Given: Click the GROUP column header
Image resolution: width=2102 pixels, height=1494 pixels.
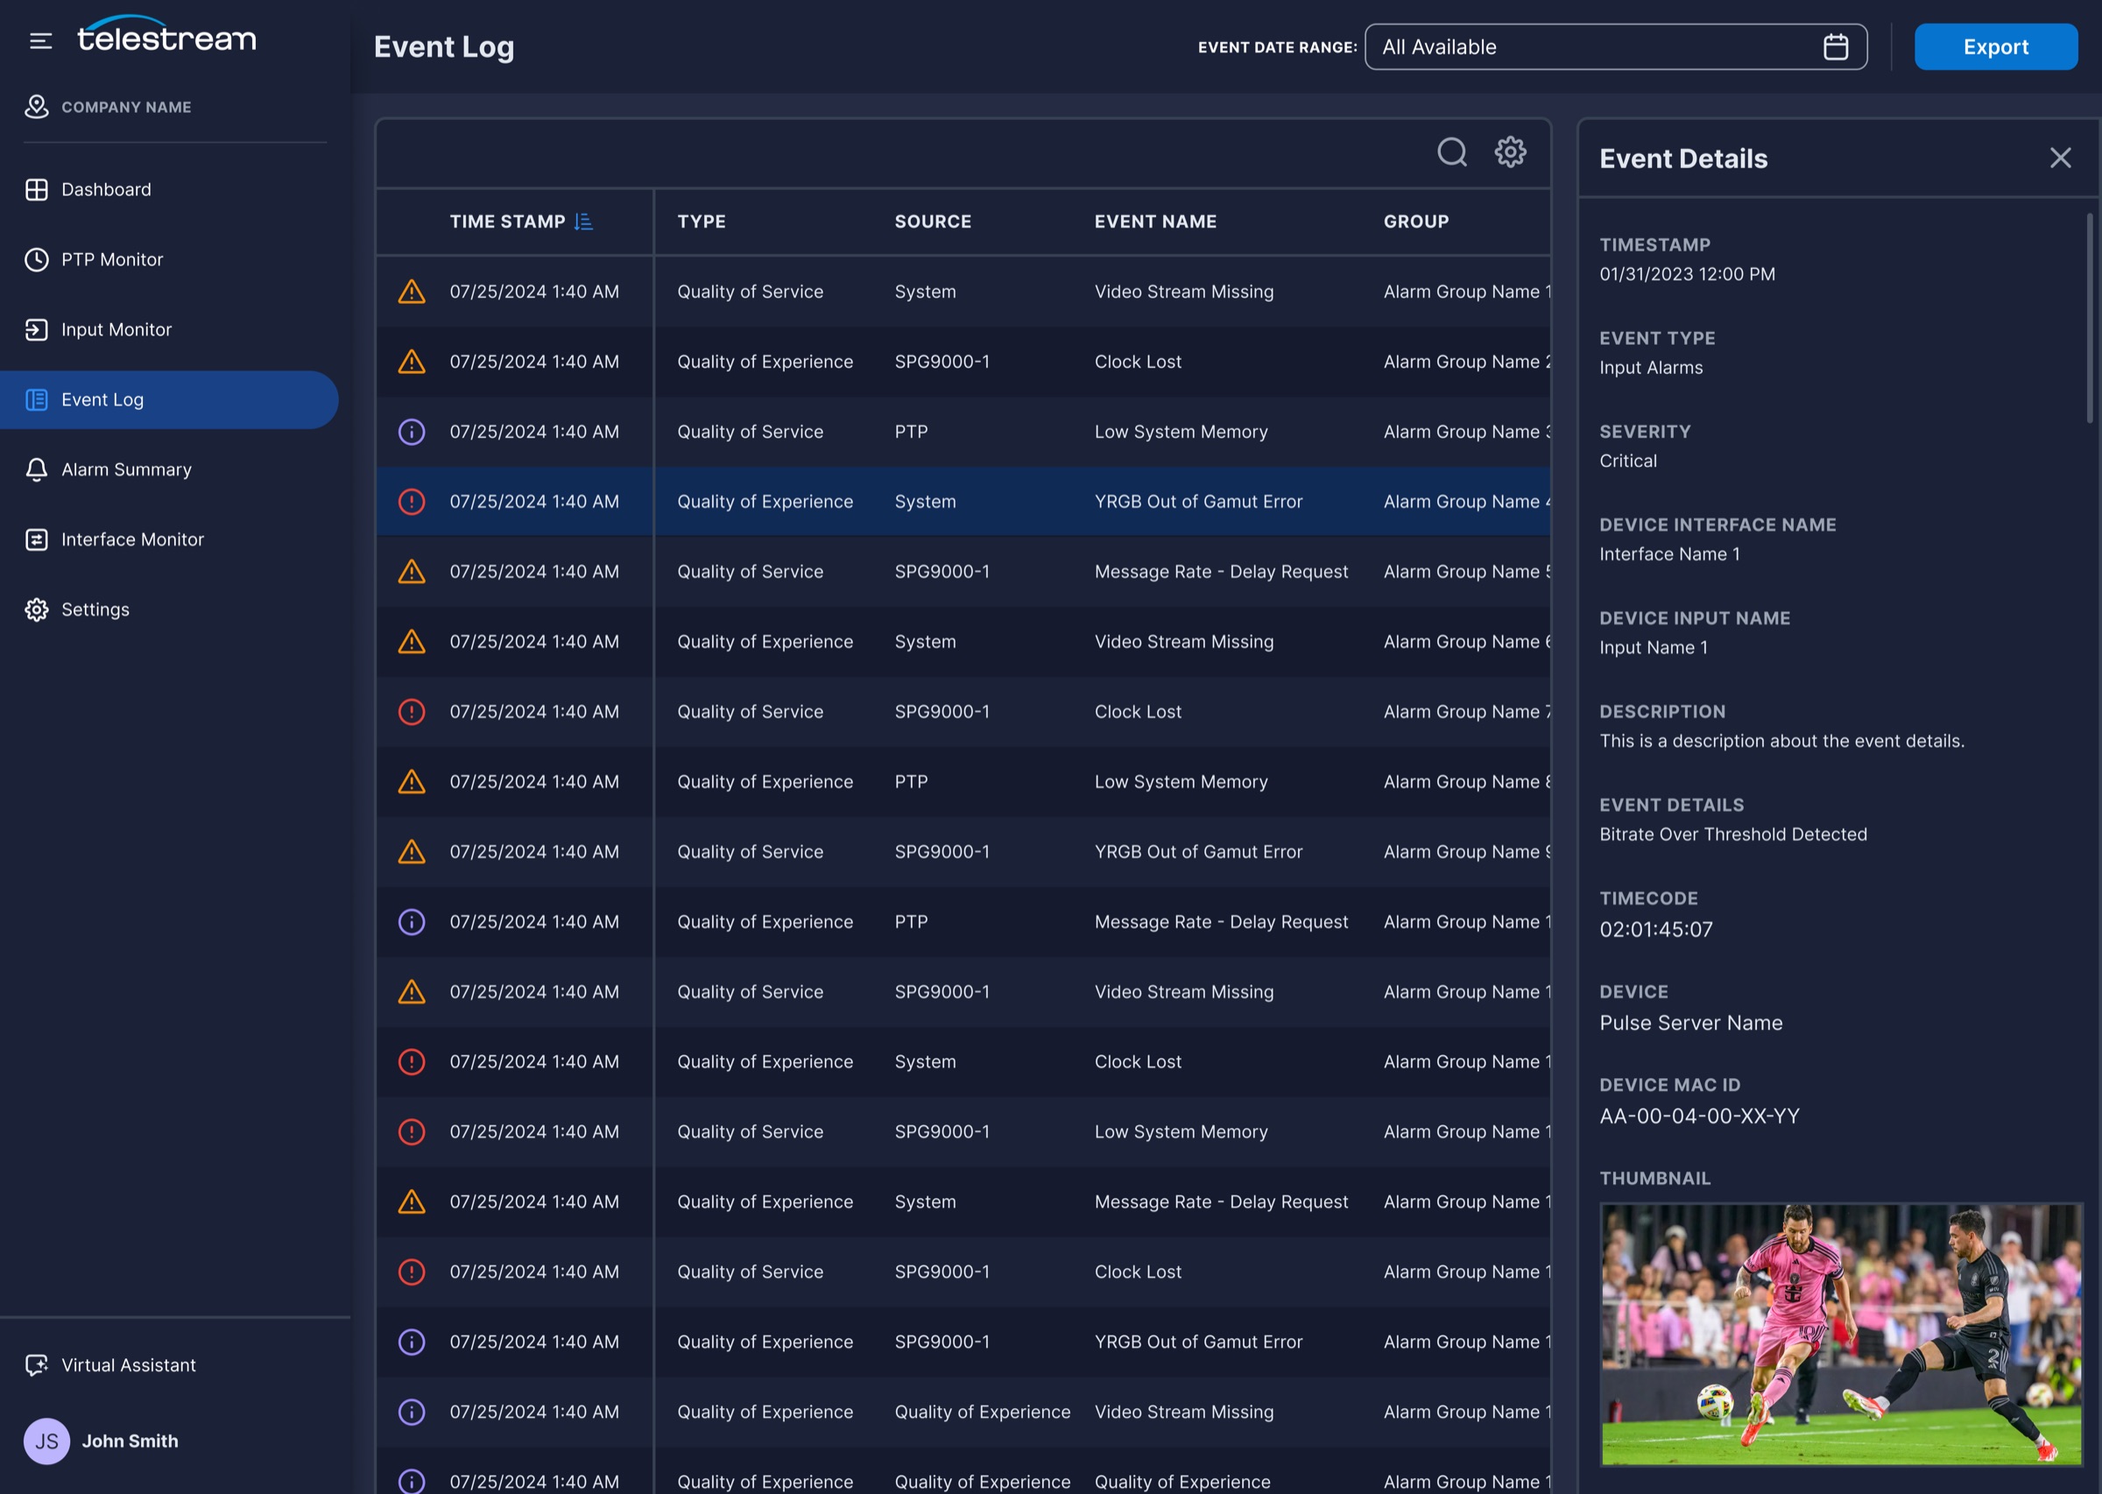Looking at the screenshot, I should click(1415, 222).
